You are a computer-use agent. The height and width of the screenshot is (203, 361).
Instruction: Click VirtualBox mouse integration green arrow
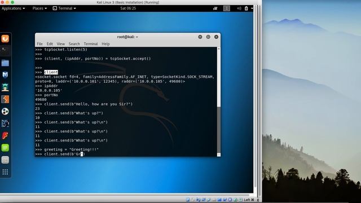(x=236, y=200)
